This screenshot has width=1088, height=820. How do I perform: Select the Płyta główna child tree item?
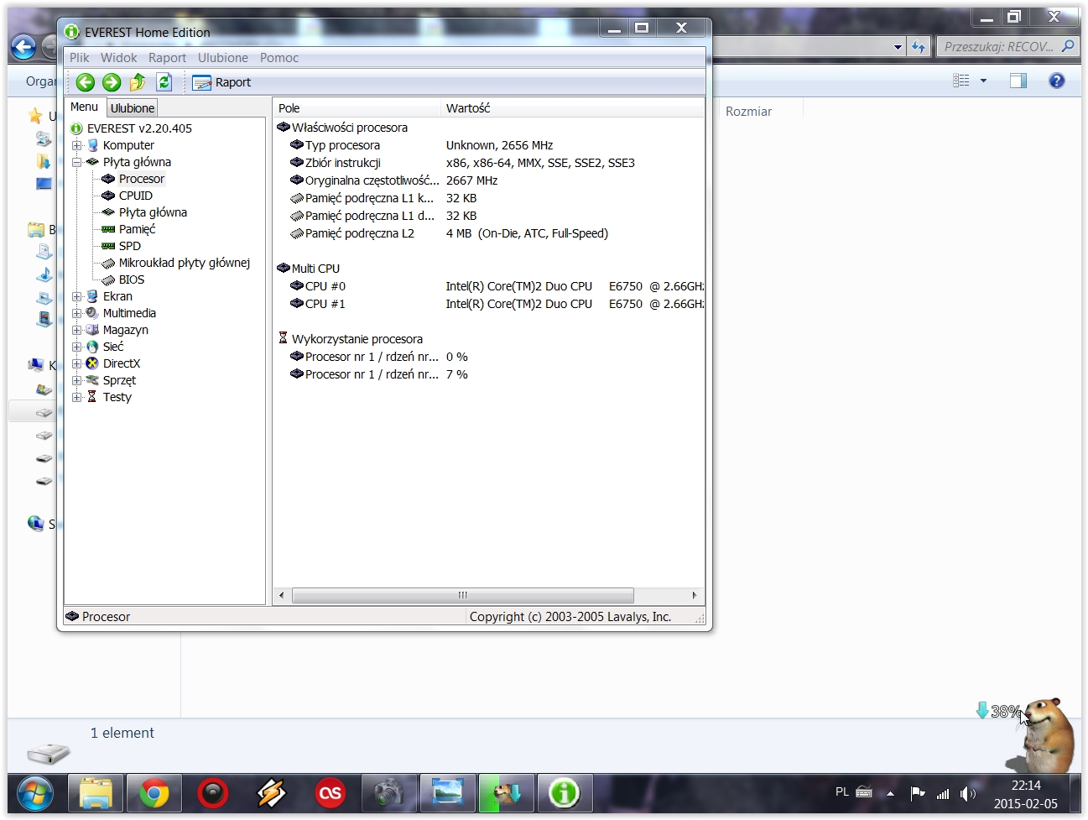[153, 212]
